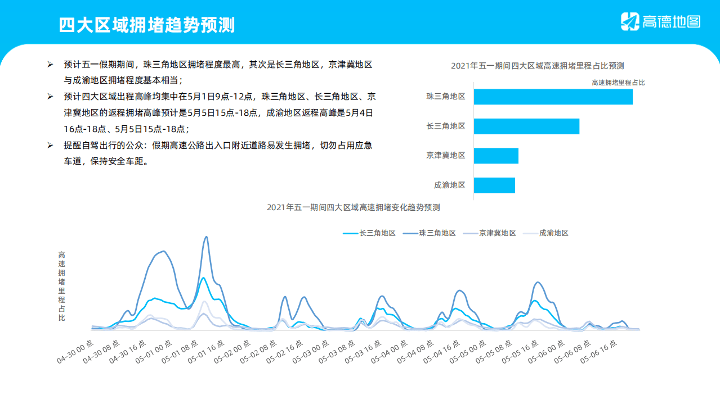Click the 京津冀地区 bar segment
Viewport: 720px width, 404px height.
496,155
